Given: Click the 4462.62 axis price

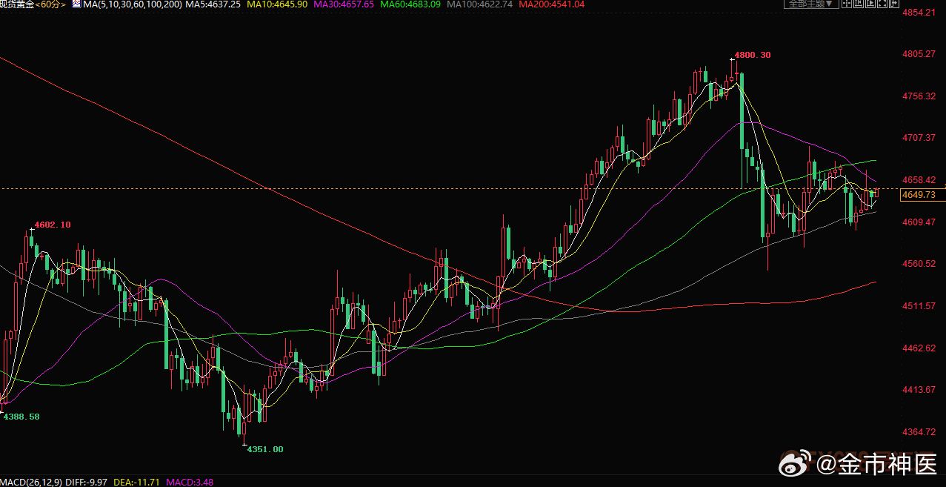Looking at the screenshot, I should click(919, 348).
